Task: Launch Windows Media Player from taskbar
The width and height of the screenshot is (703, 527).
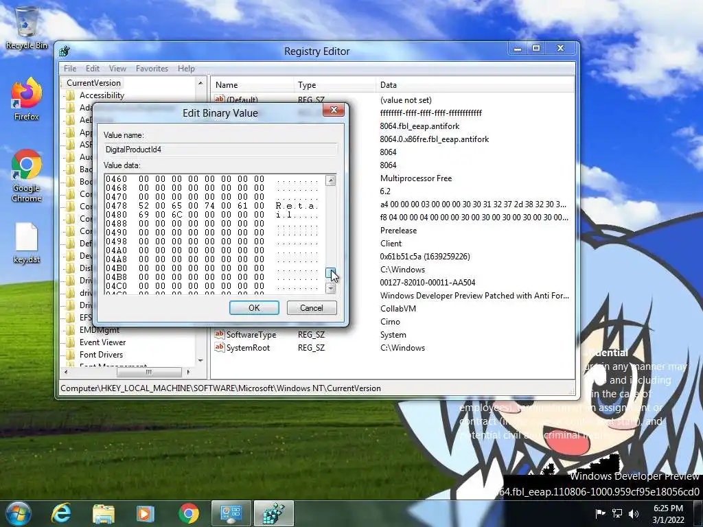Action: point(146,513)
